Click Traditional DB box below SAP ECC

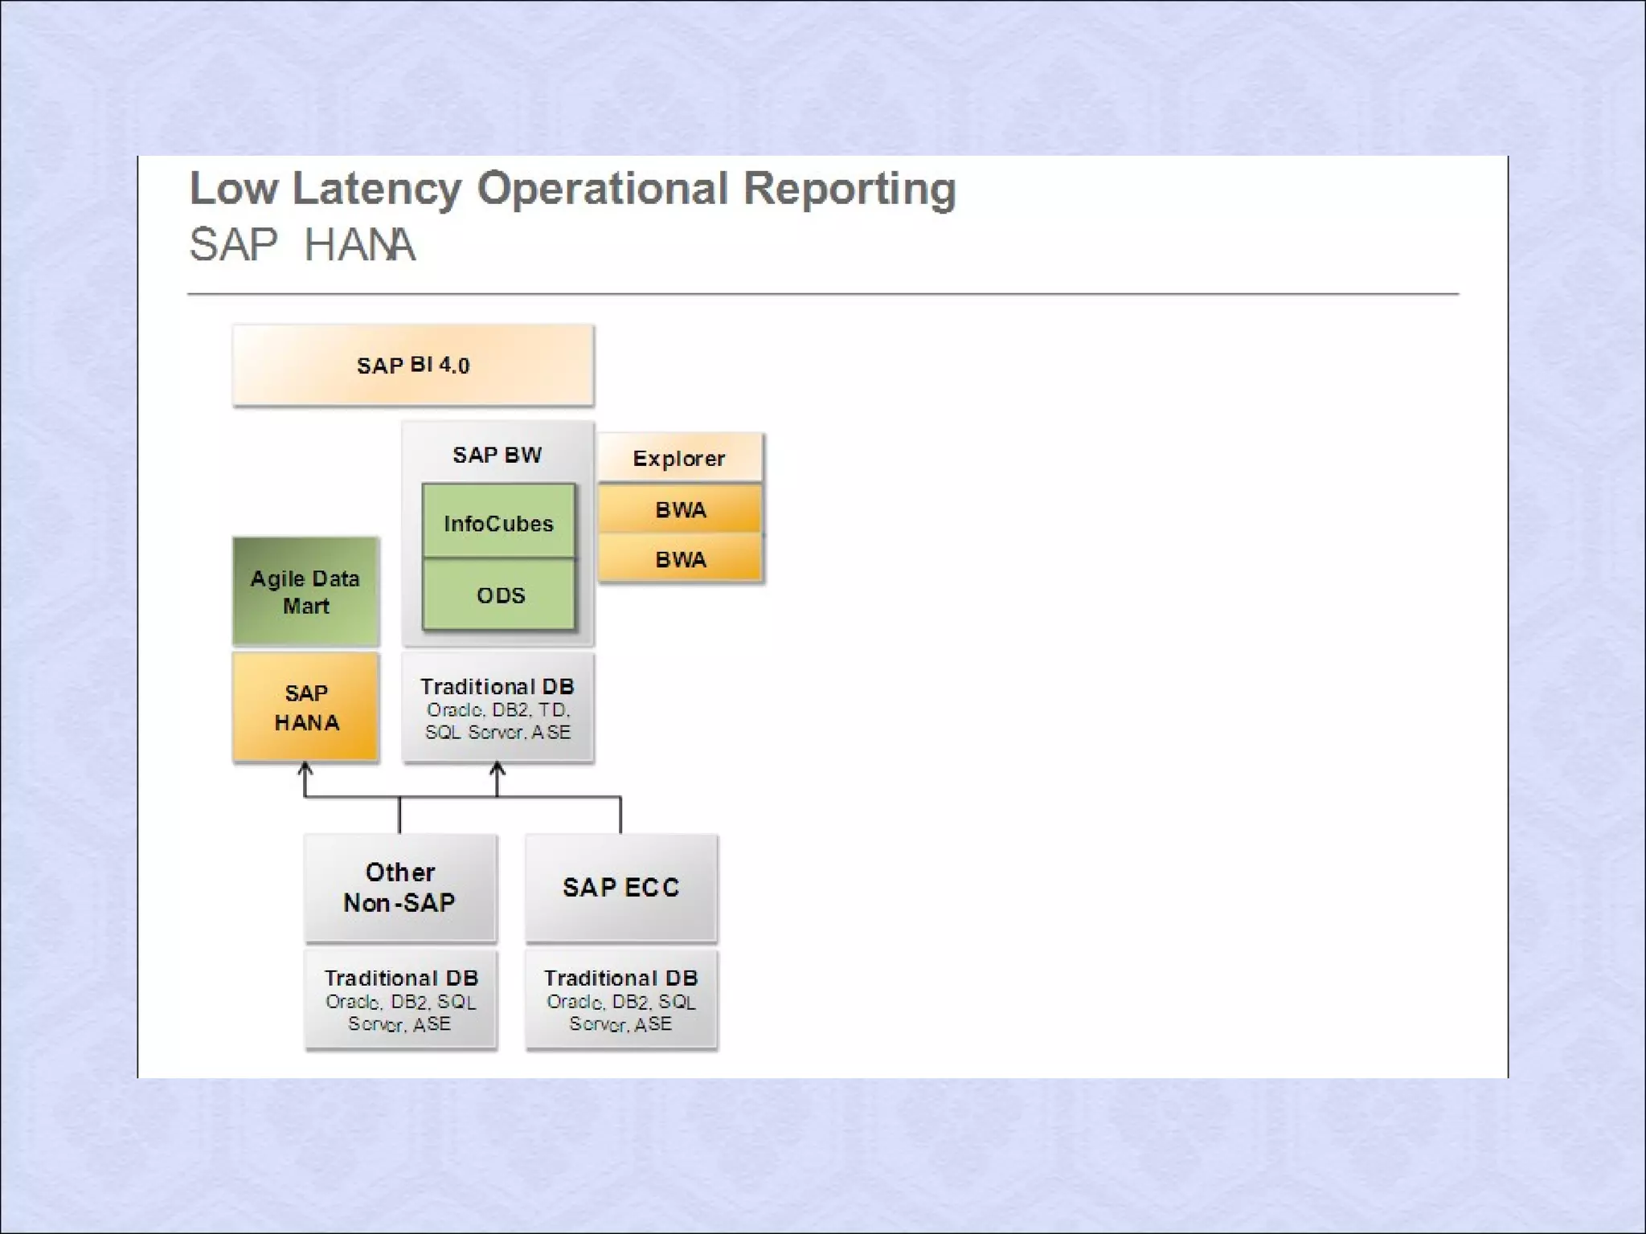620,999
